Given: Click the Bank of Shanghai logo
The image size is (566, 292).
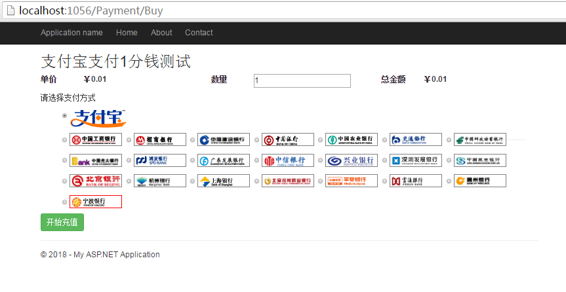Looking at the screenshot, I should click(224, 181).
